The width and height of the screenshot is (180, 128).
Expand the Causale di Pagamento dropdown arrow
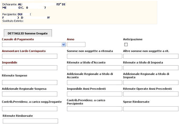(x=63, y=45)
